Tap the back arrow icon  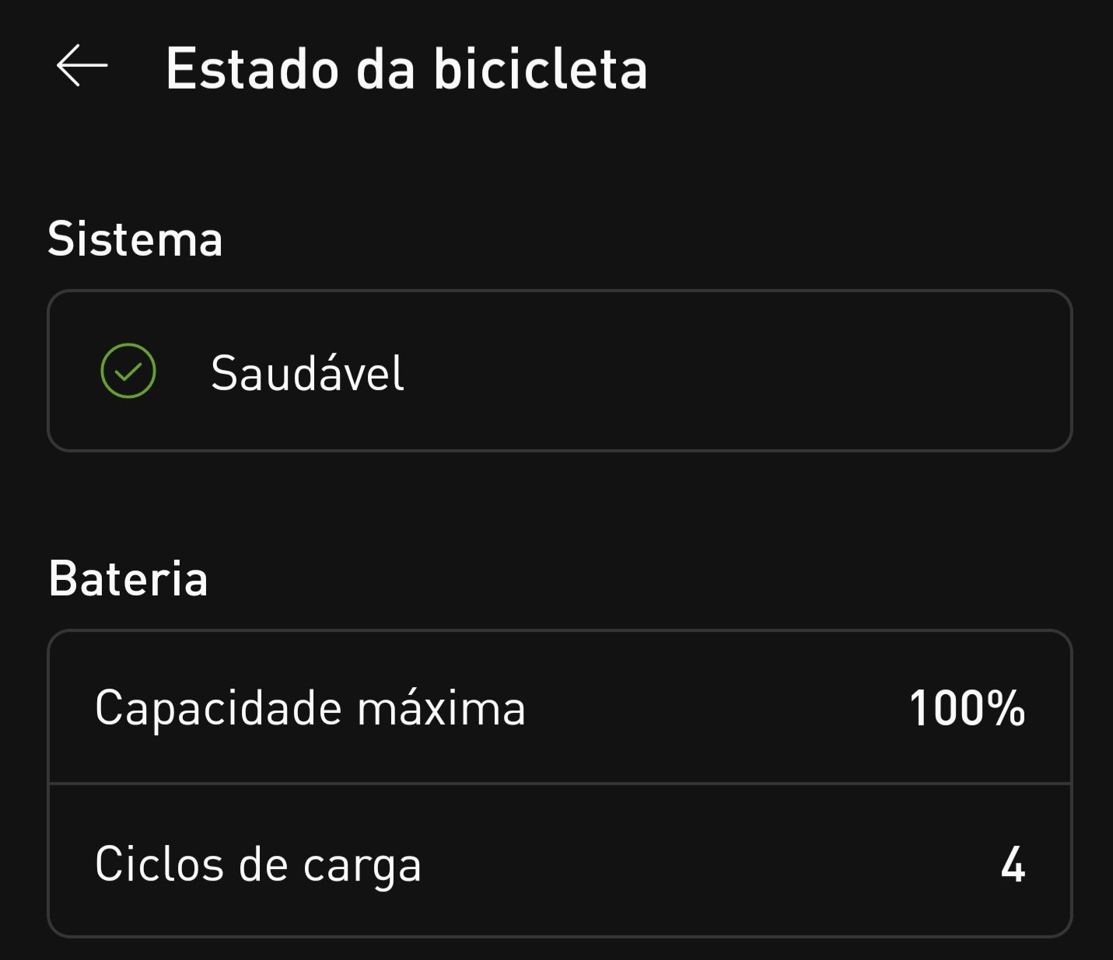click(82, 66)
